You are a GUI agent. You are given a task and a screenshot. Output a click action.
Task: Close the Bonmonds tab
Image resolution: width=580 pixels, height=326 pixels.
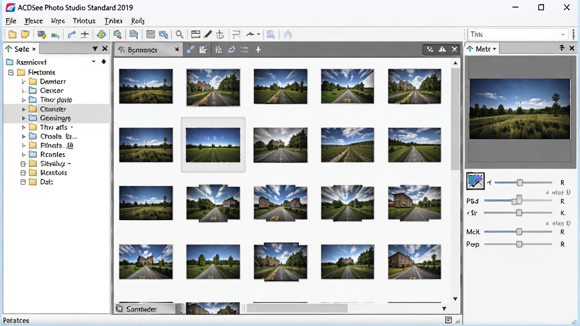click(177, 50)
